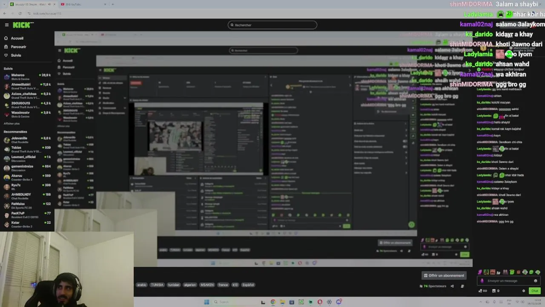Open Google Chrome from the taskbar
This screenshot has width=545, height=307.
[x=273, y=302]
